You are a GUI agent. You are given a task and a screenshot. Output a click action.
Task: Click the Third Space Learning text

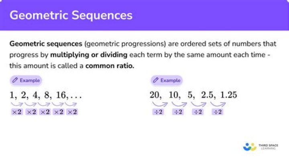pyautogui.click(x=268, y=147)
